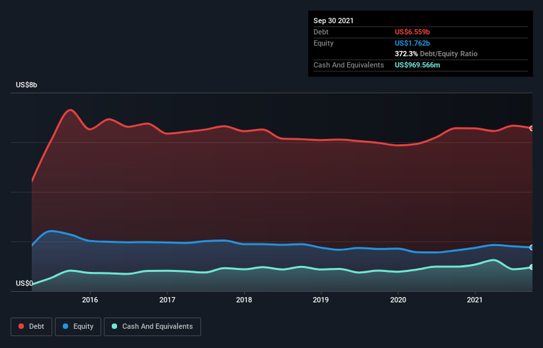Toggle Cash And Equivalents legend button
The image size is (543, 348).
pyautogui.click(x=152, y=327)
